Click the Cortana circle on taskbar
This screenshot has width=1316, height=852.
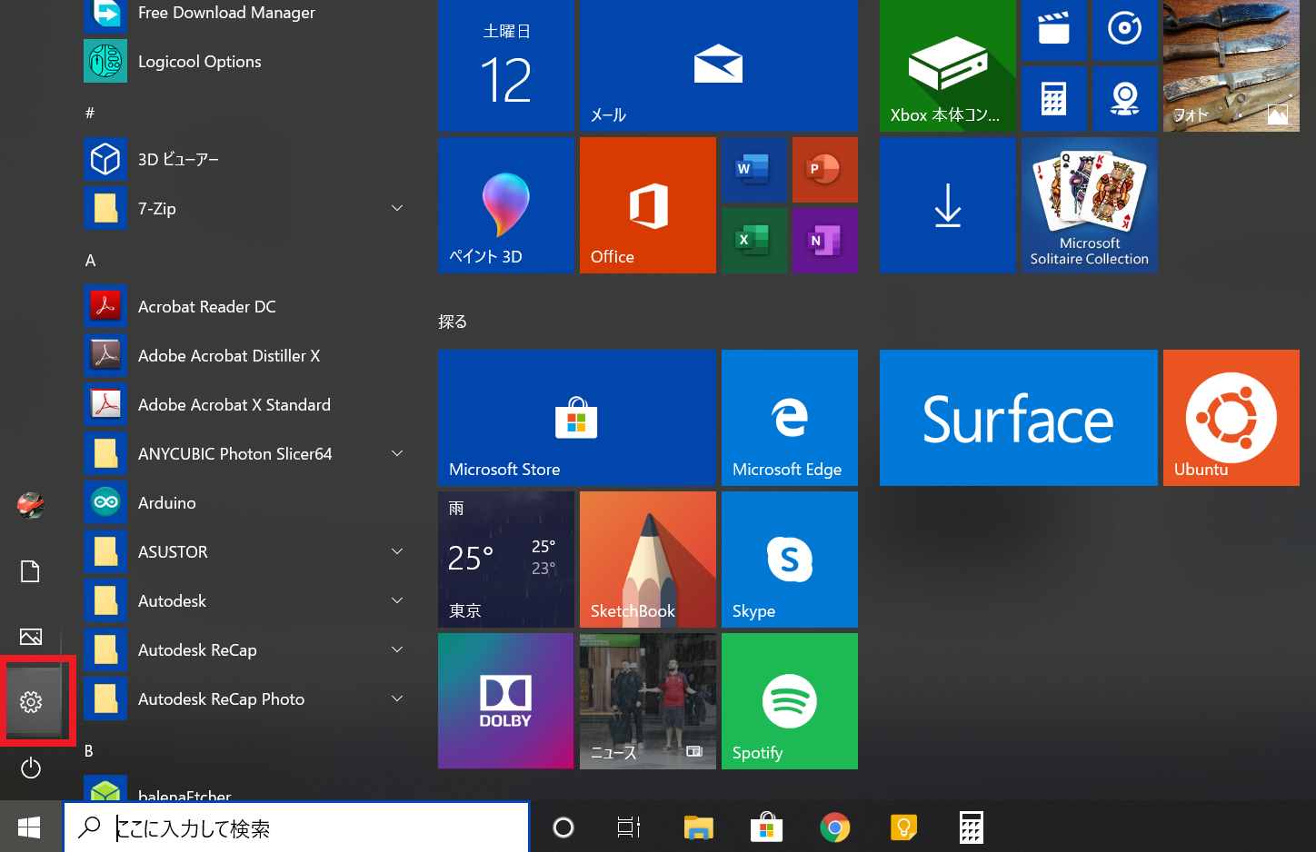(x=563, y=827)
